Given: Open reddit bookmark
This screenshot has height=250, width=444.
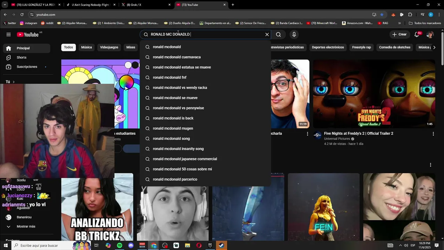Looking at the screenshot, I should pos(47,23).
